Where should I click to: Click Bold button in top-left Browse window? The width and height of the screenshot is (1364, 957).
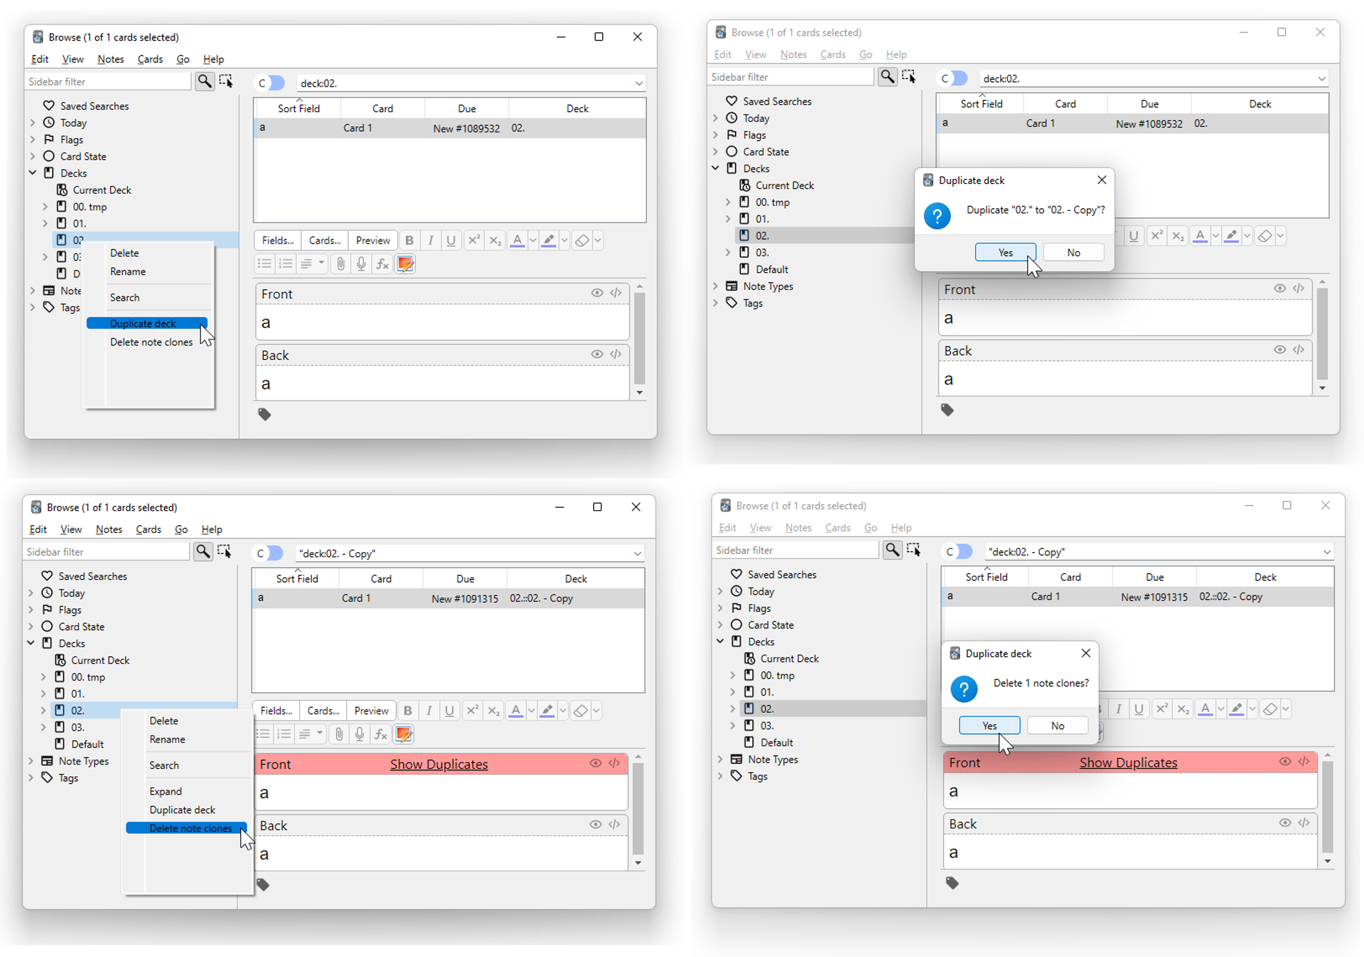[410, 240]
